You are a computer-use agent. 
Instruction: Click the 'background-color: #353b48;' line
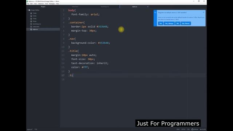[90, 43]
